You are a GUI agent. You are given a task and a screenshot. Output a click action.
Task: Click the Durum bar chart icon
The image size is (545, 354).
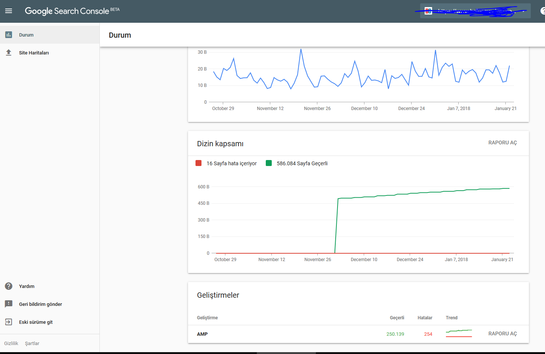pos(9,35)
